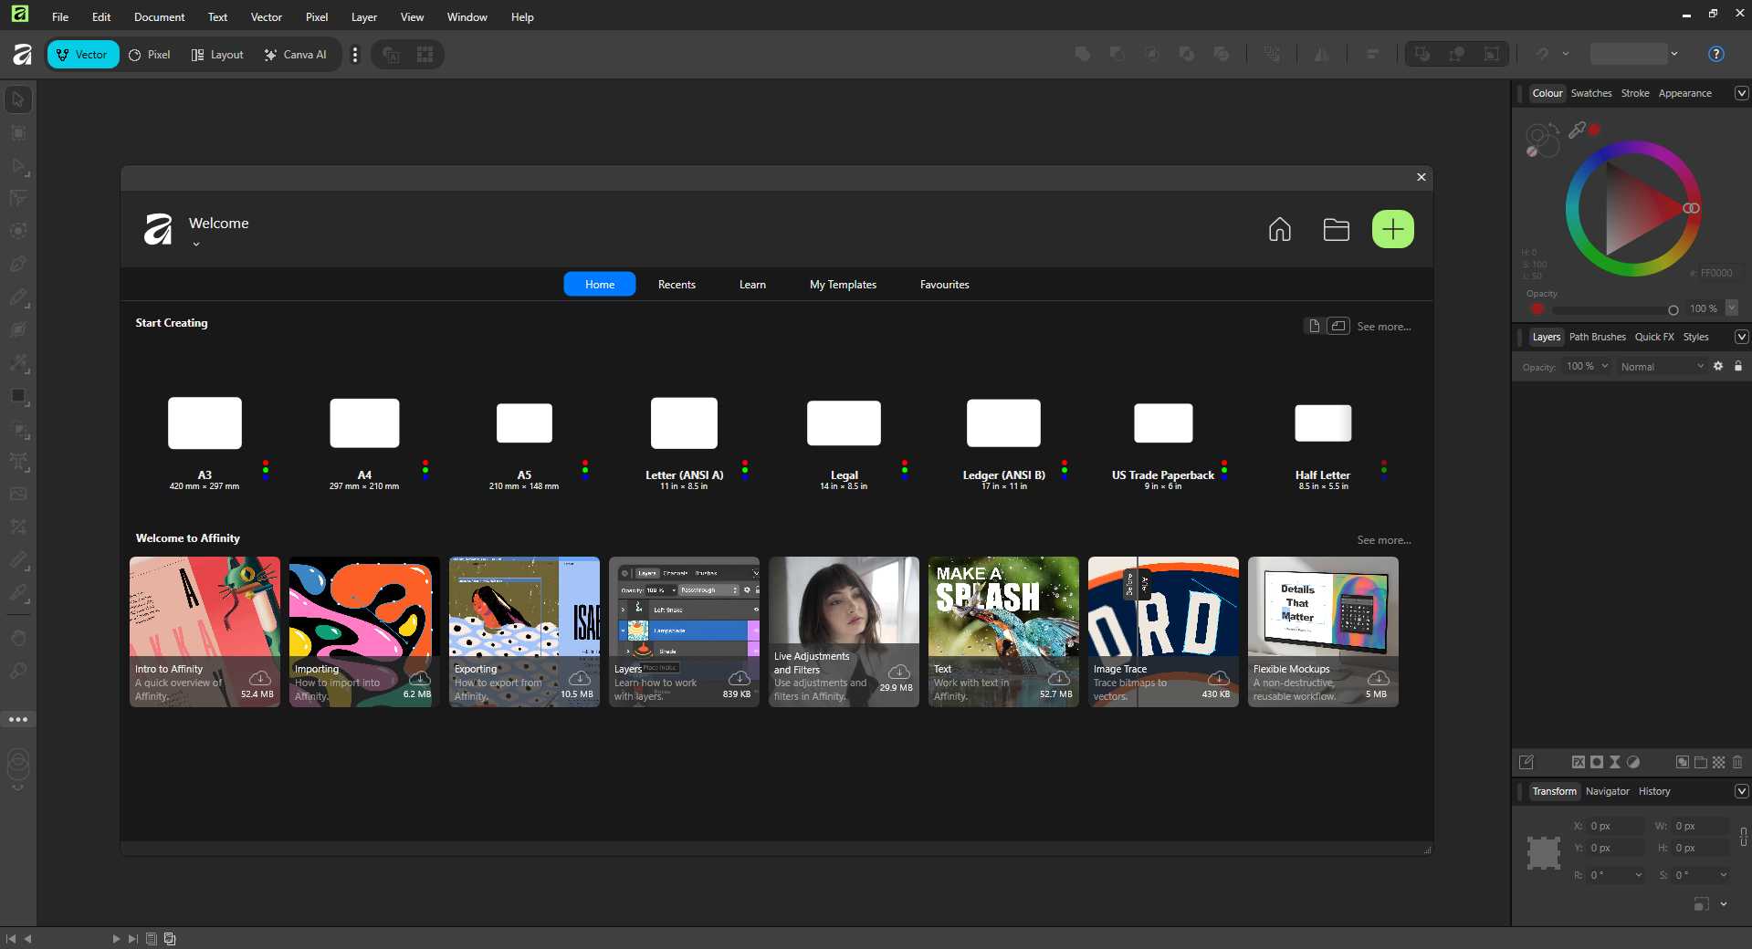Click the hourglass live filter icon in Layers panel

tap(1615, 762)
